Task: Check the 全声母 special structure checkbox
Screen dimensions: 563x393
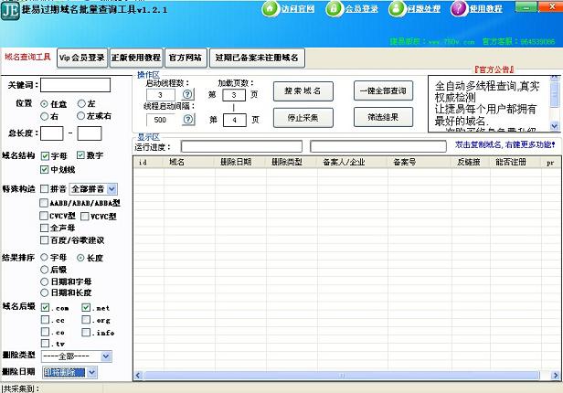Action: [45, 228]
